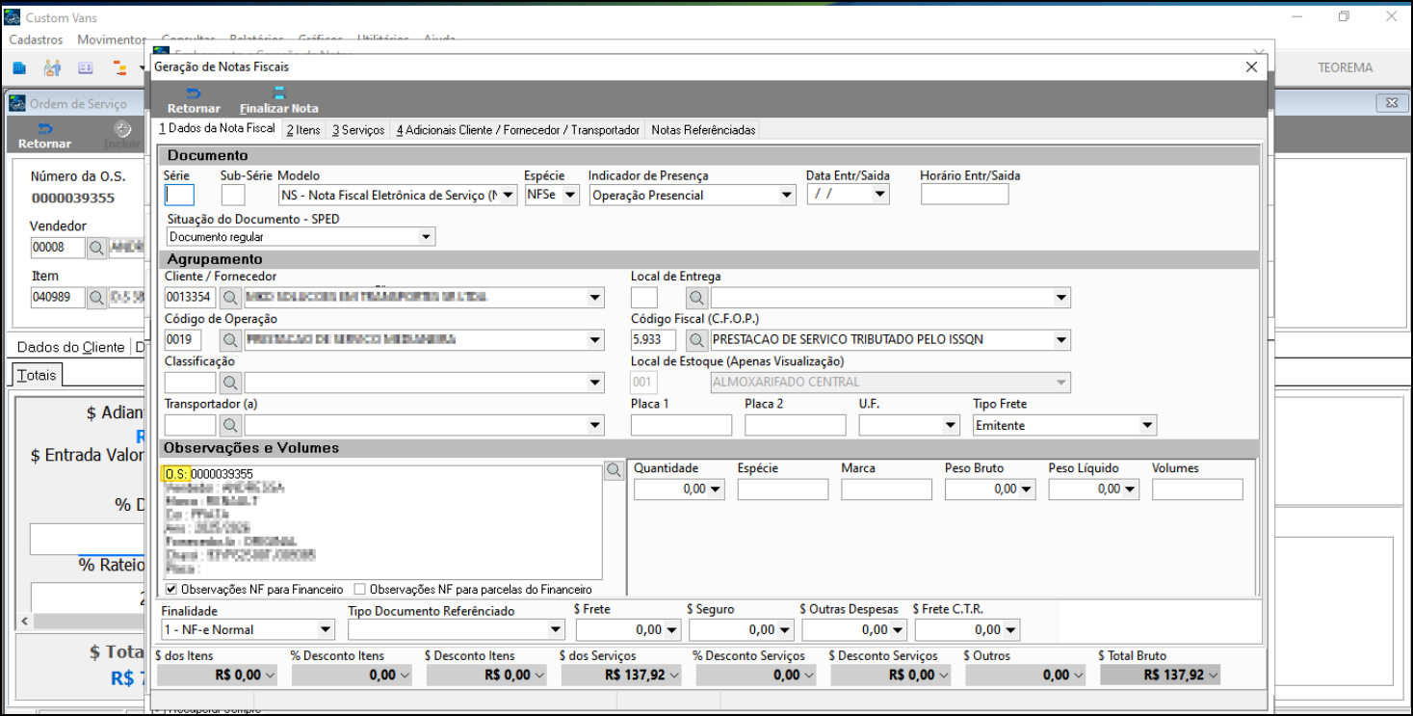
Task: Switch to the 3 Serviços tab
Action: coord(358,130)
